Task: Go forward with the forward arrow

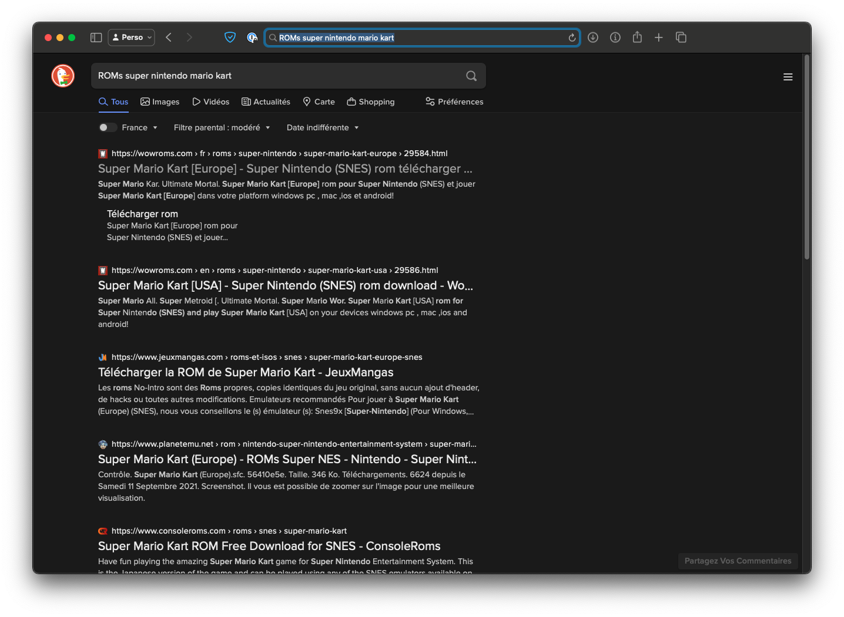Action: point(189,38)
